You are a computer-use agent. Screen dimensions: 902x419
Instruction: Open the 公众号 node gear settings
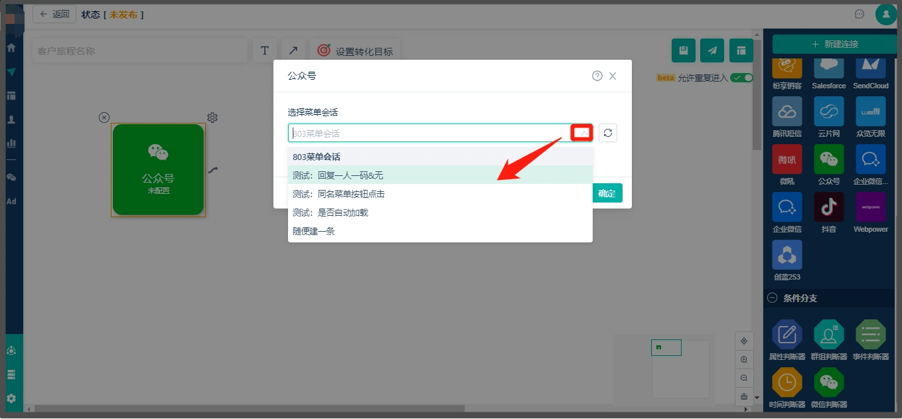coord(212,118)
